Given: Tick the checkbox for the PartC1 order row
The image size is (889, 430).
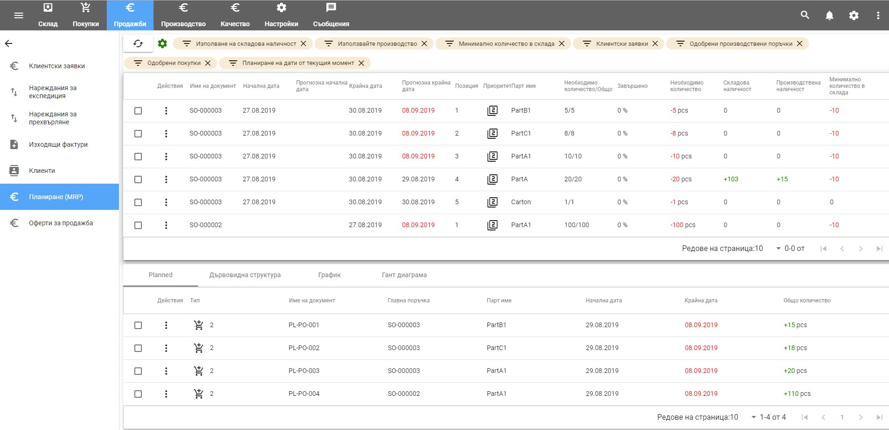Looking at the screenshot, I should pyautogui.click(x=138, y=134).
